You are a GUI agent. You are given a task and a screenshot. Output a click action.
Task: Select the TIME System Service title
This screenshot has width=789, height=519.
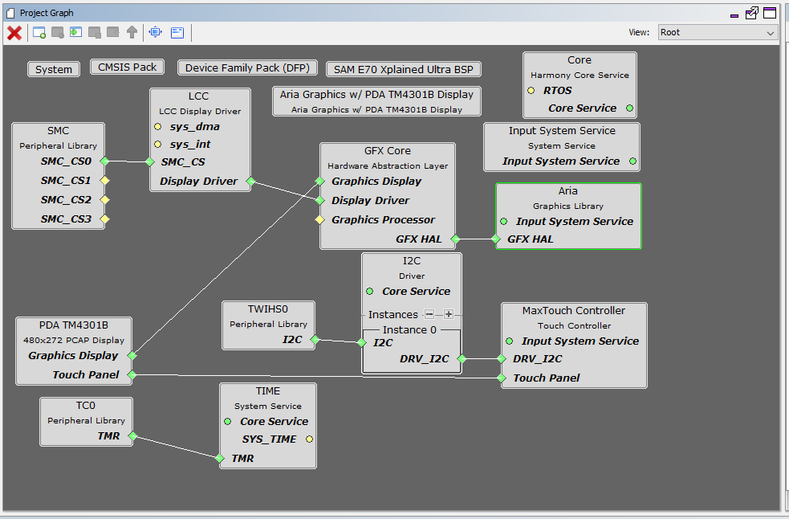tap(268, 391)
